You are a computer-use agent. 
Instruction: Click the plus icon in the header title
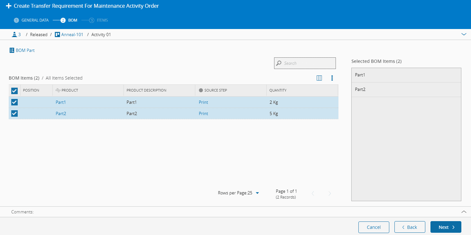9,6
